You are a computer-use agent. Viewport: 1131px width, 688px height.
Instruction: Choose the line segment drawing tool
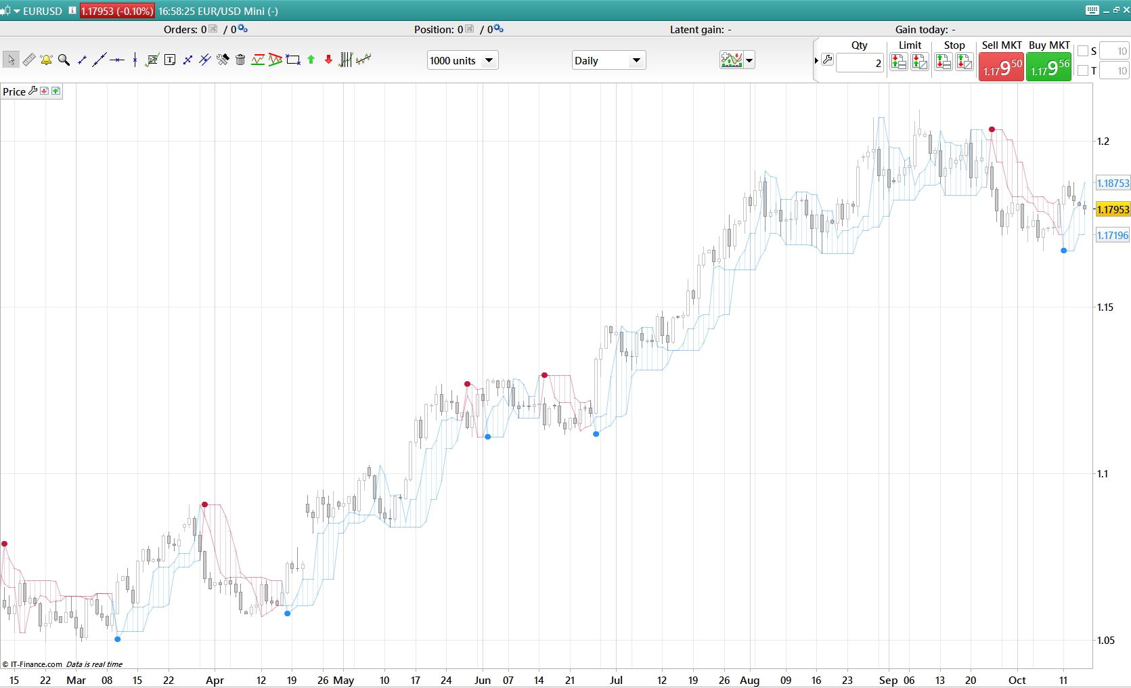pyautogui.click(x=82, y=60)
